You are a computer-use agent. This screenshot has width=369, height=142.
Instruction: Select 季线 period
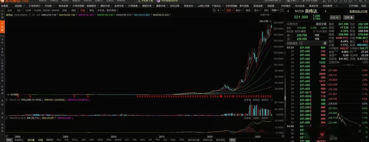coord(92,10)
